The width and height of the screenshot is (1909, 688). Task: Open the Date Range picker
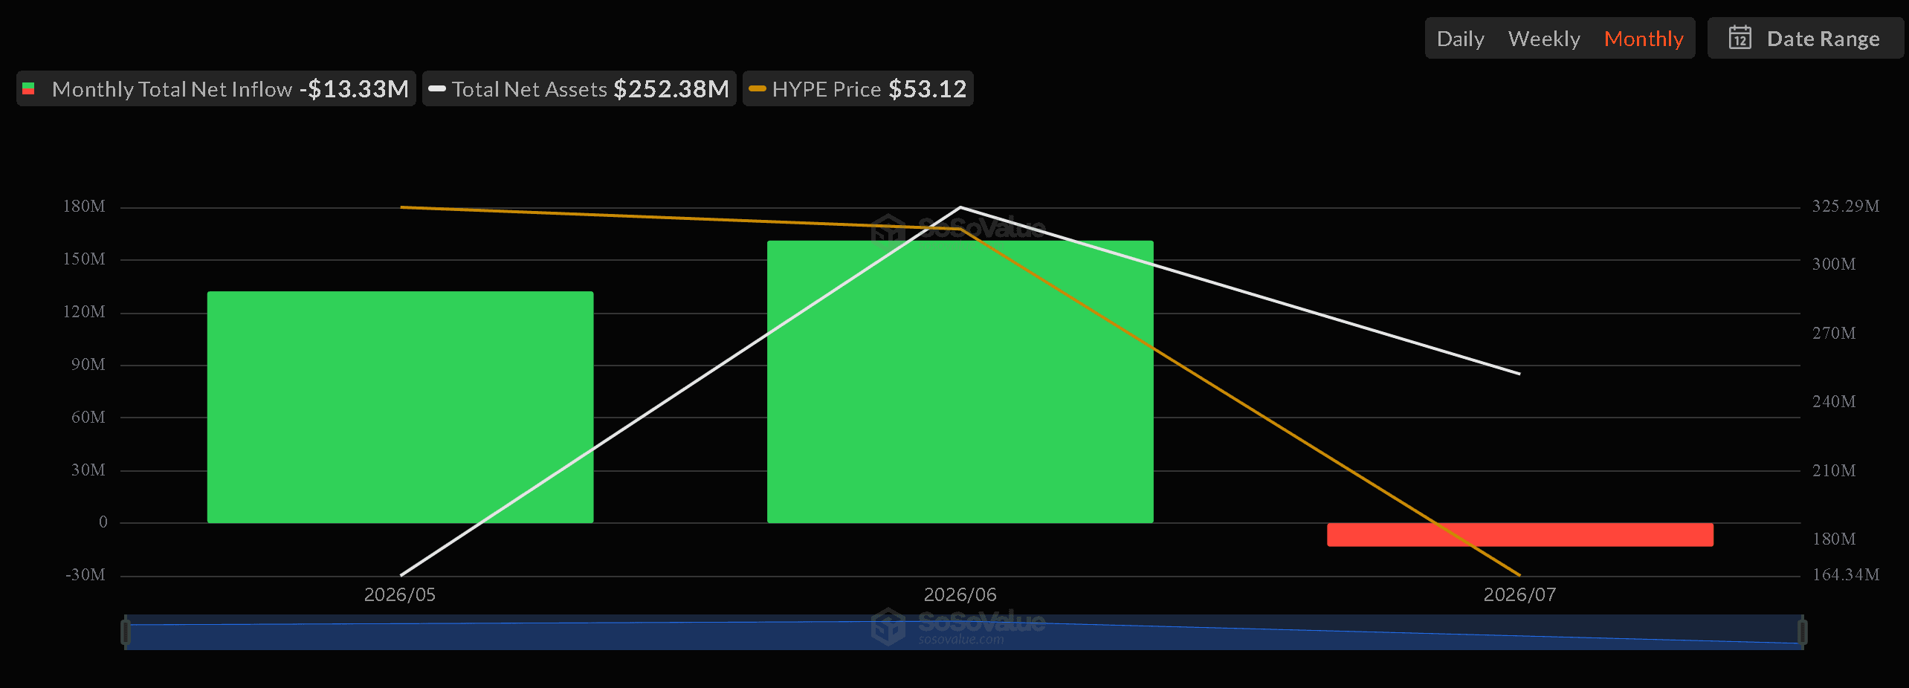coord(1805,38)
